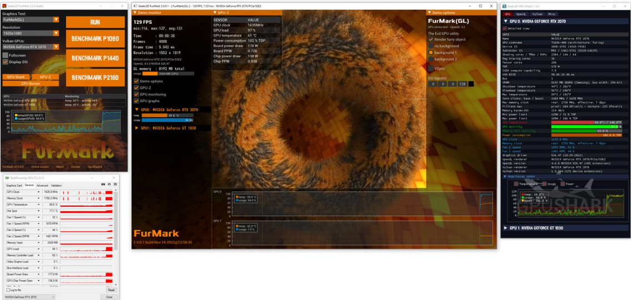Click the GPU-Z sensors vertical scrollbar

(116, 238)
